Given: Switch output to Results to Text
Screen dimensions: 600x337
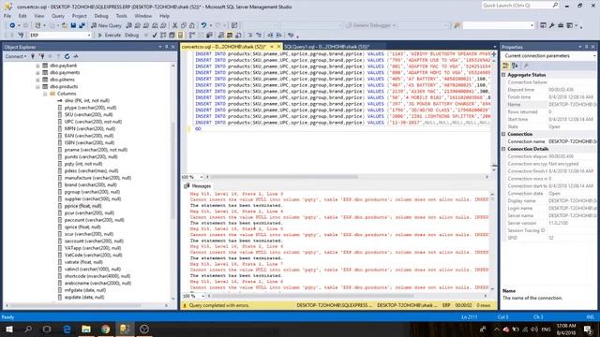Looking at the screenshot, I should tap(221, 36).
